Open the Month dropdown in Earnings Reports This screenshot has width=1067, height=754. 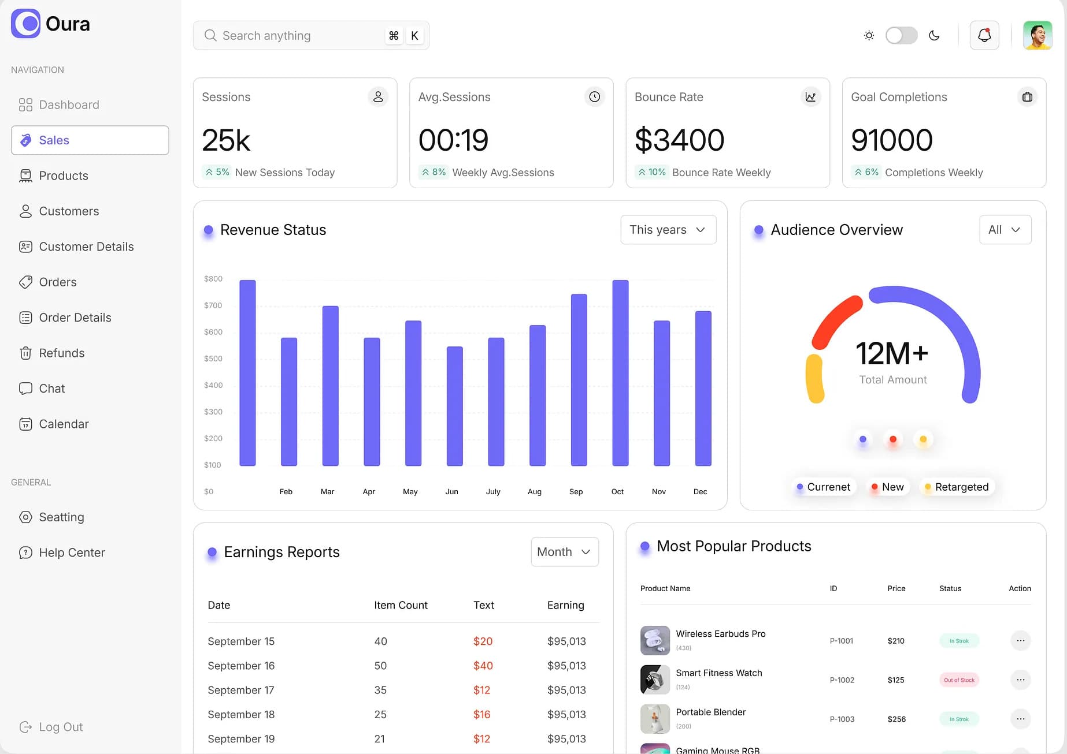click(x=564, y=552)
